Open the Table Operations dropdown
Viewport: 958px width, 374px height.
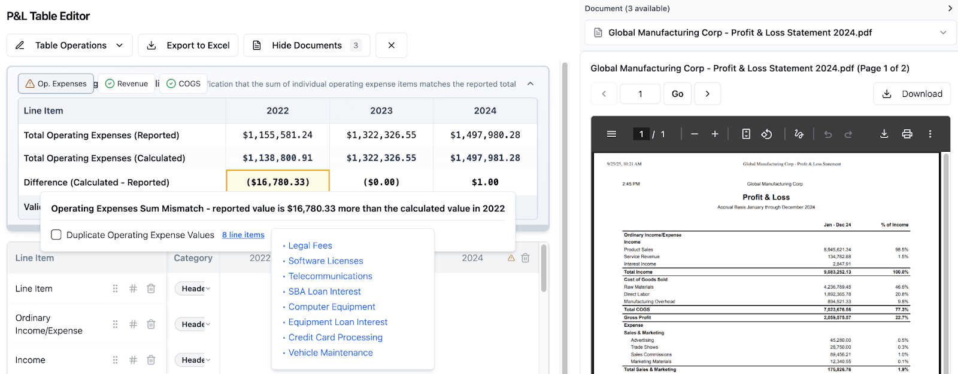click(69, 45)
